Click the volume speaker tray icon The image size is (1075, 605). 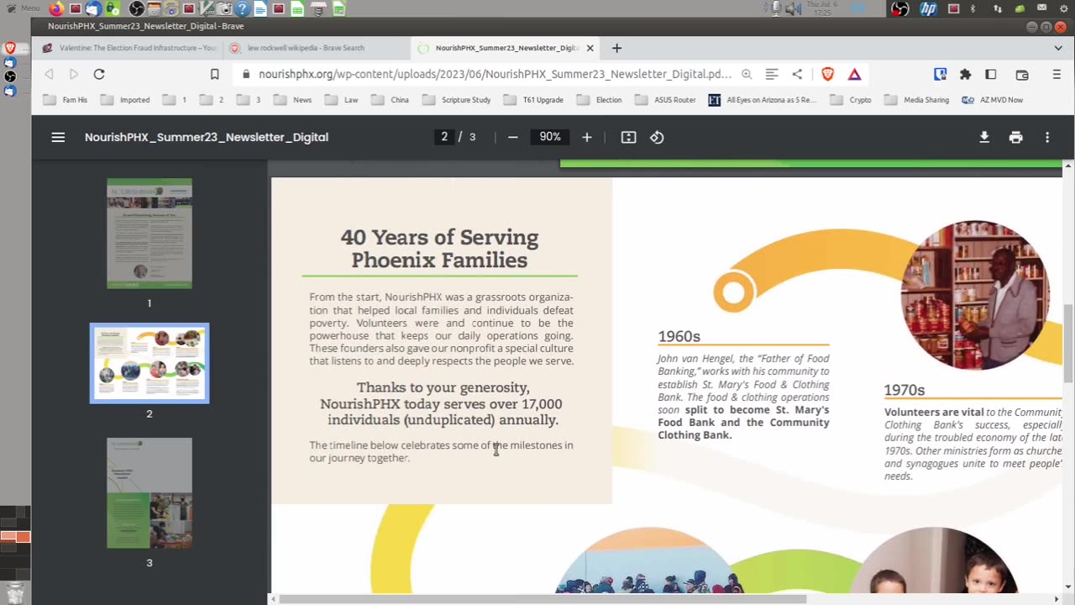[793, 8]
